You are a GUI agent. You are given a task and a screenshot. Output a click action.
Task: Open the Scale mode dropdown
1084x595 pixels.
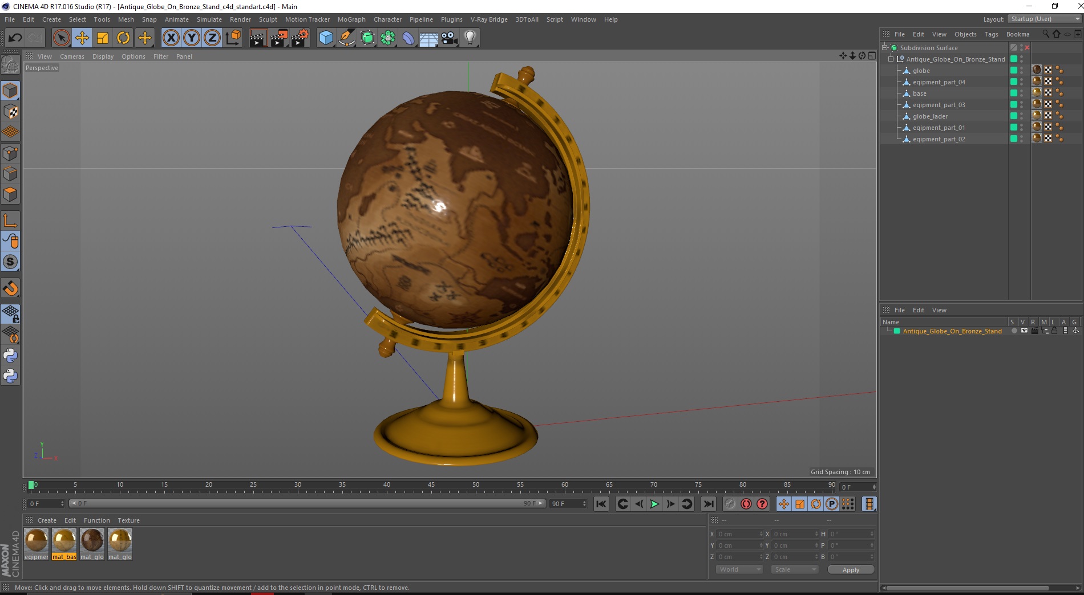coord(795,569)
